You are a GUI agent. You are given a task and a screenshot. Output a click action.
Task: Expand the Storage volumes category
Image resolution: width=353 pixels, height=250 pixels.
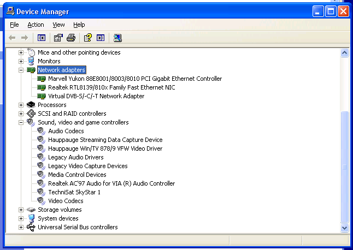[x=21, y=210]
